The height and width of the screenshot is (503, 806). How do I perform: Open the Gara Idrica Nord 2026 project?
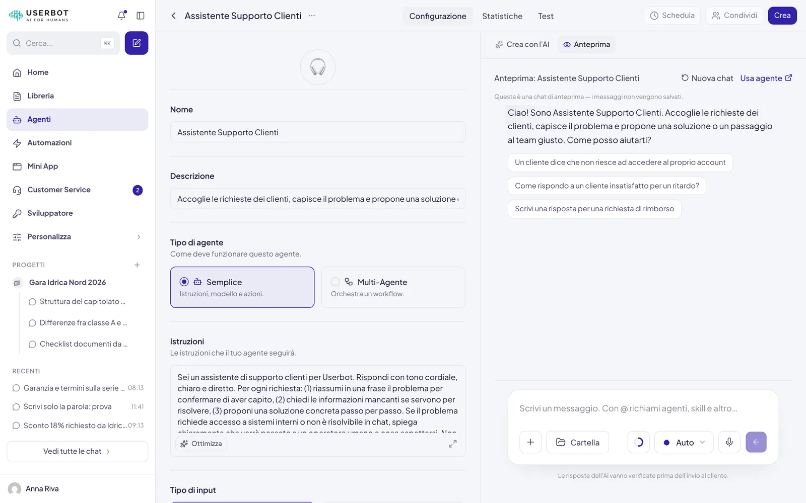[68, 283]
